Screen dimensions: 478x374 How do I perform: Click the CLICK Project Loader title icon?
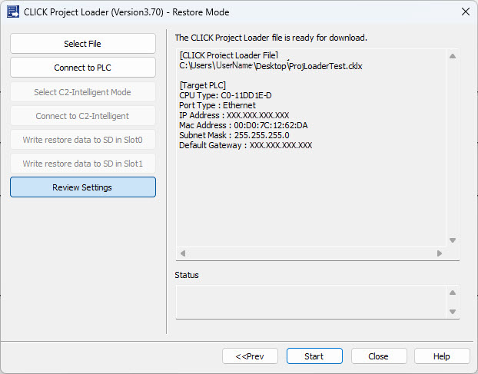[x=13, y=12]
